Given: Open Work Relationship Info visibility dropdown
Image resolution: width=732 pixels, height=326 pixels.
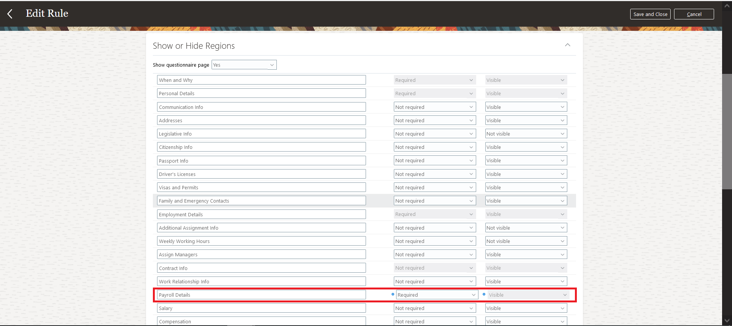Looking at the screenshot, I should click(x=526, y=281).
